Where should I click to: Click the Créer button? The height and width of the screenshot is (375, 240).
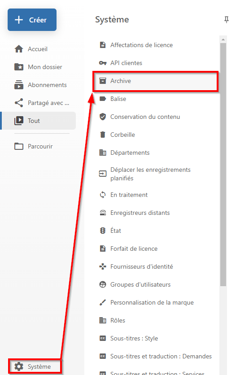coord(32,20)
